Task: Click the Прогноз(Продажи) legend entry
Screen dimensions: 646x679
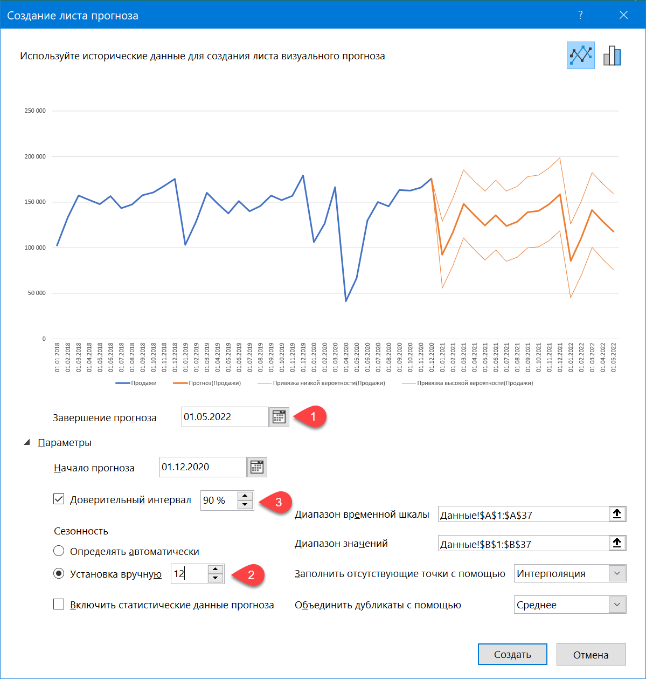Action: coord(207,383)
